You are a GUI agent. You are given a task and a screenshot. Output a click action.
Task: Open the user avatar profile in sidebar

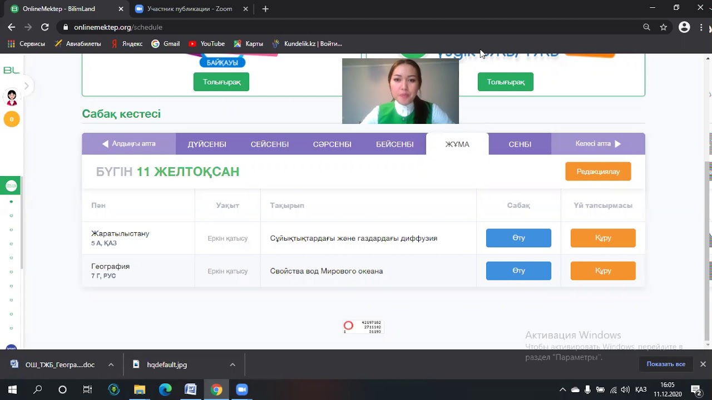12,98
